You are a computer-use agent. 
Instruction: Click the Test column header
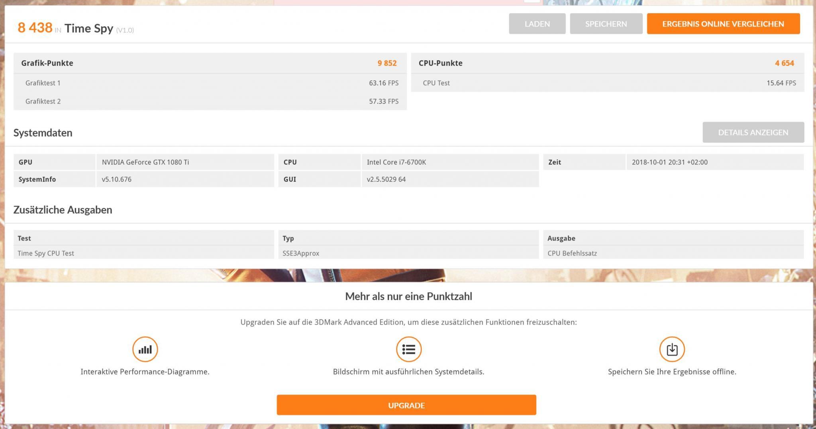point(144,238)
